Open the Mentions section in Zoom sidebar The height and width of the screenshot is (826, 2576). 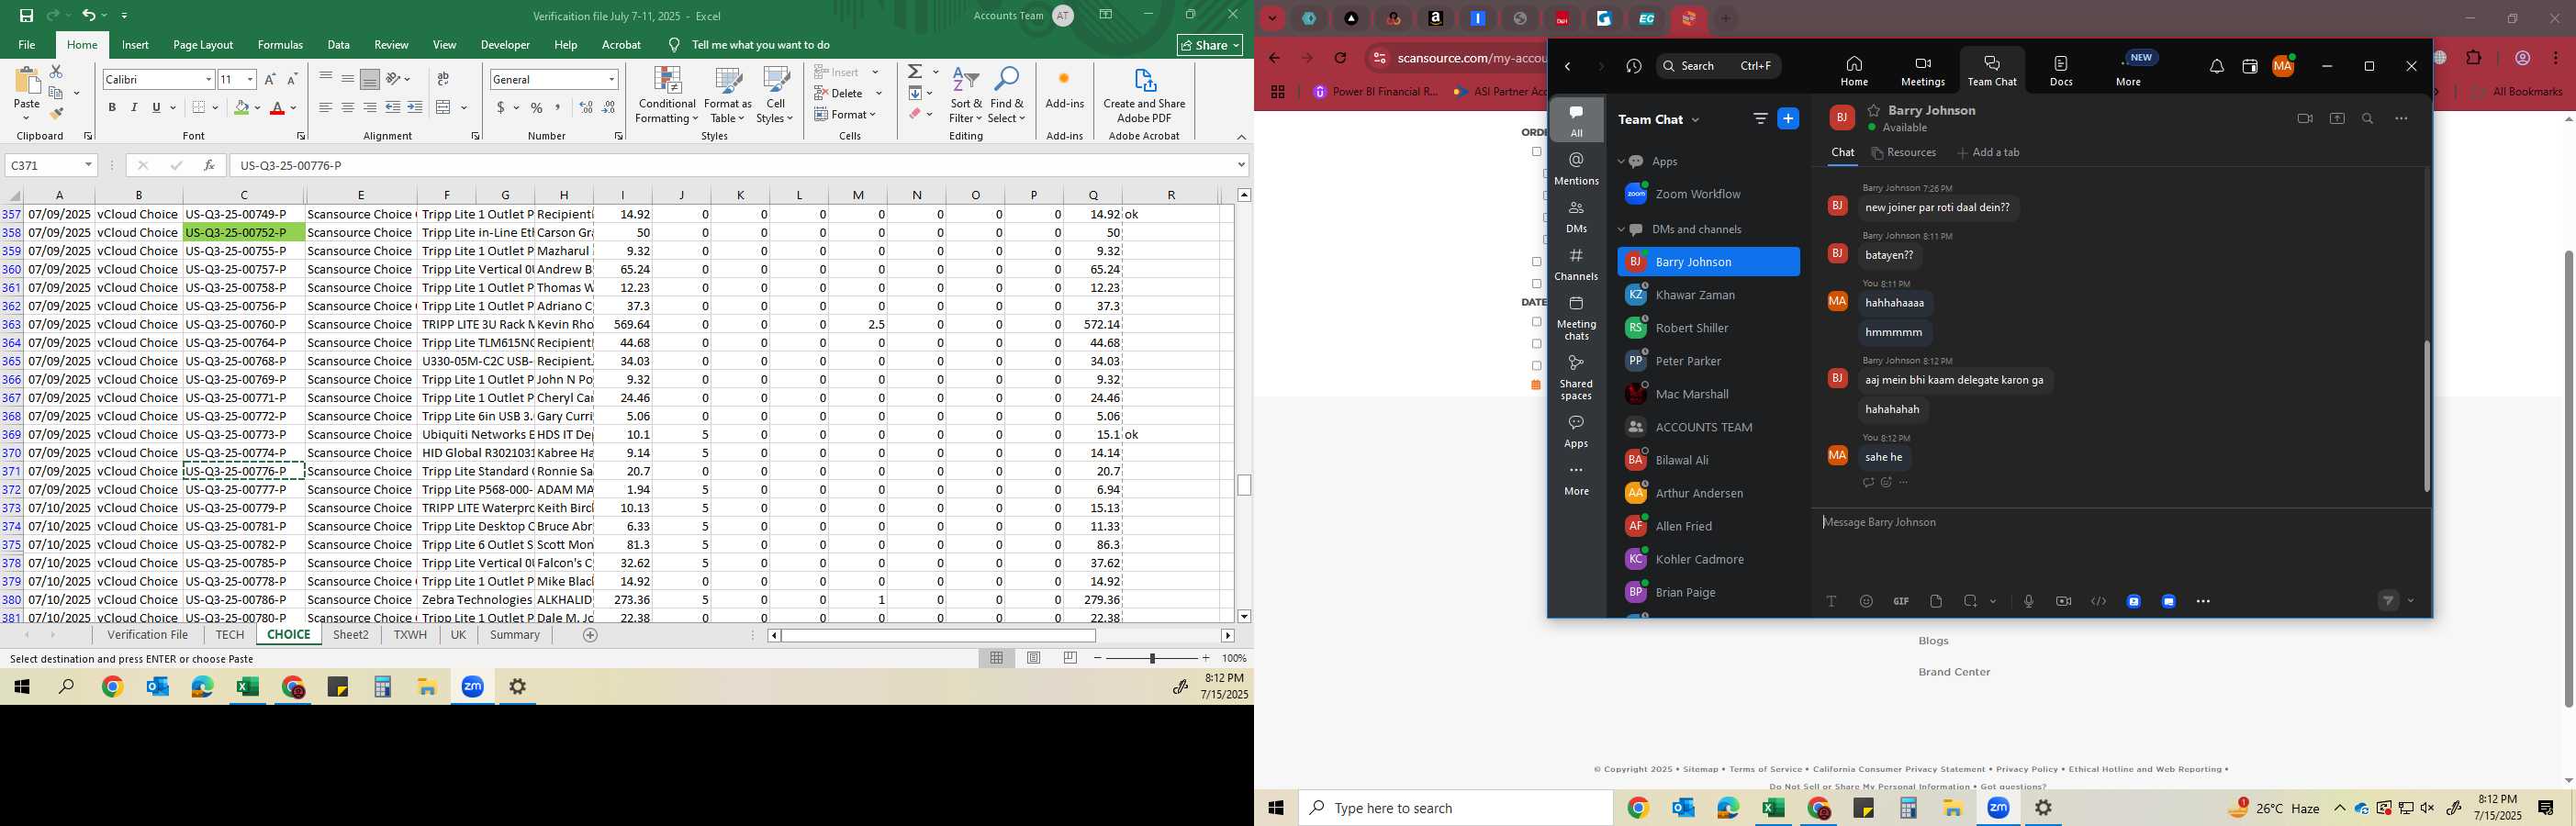[1576, 169]
